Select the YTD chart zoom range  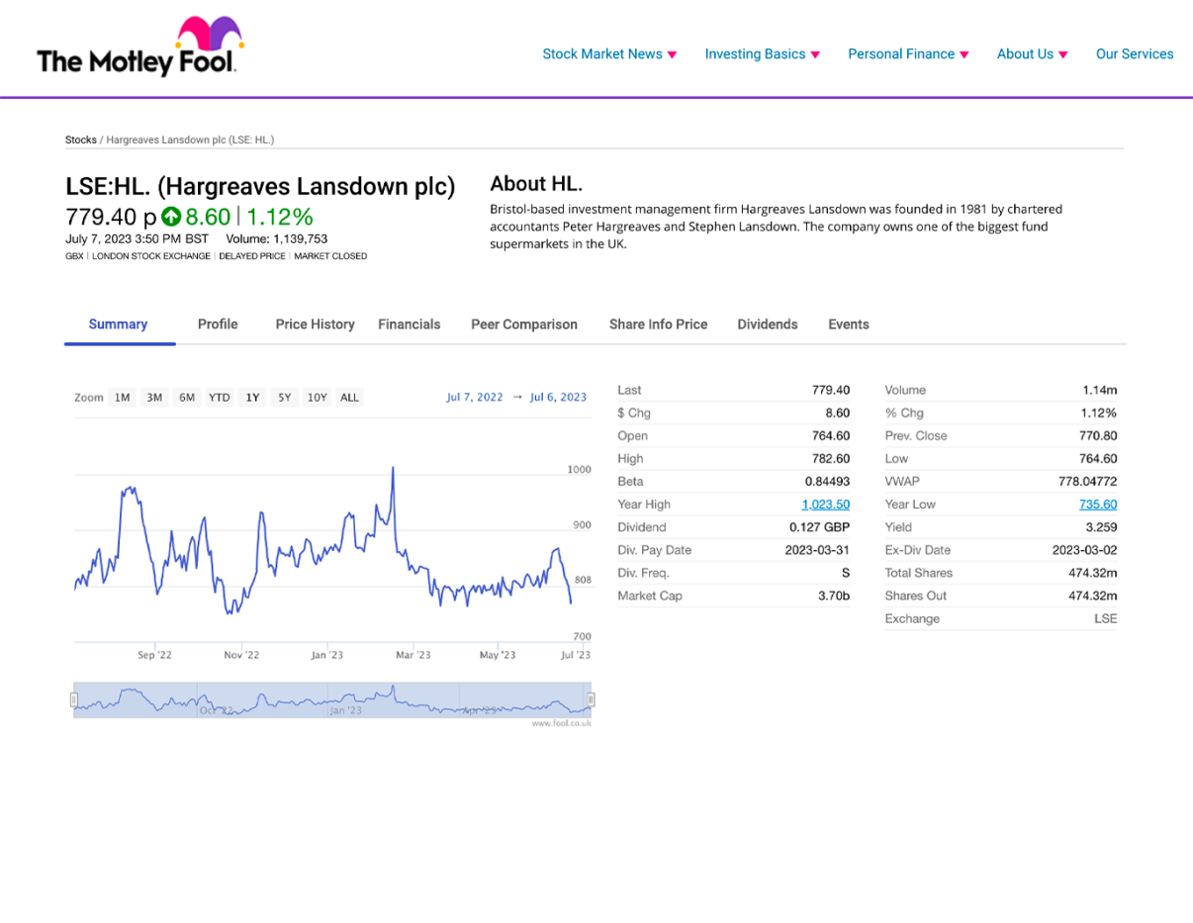click(x=219, y=398)
